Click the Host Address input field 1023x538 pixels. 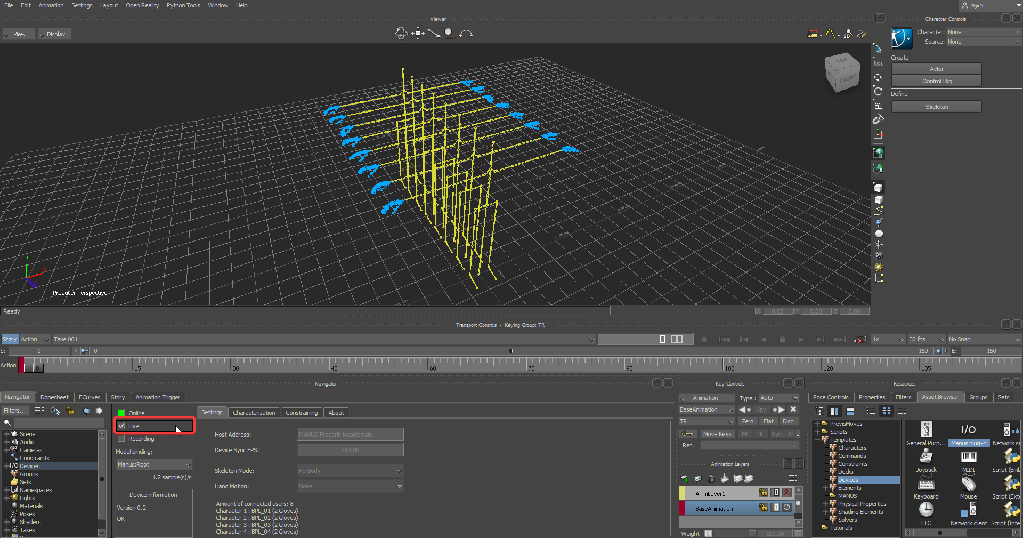coord(350,435)
